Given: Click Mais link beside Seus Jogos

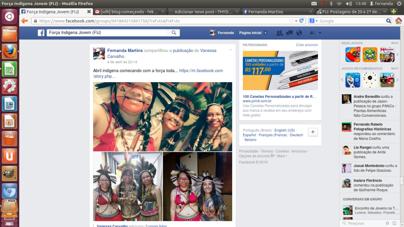Looking at the screenshot, I should point(395,43).
